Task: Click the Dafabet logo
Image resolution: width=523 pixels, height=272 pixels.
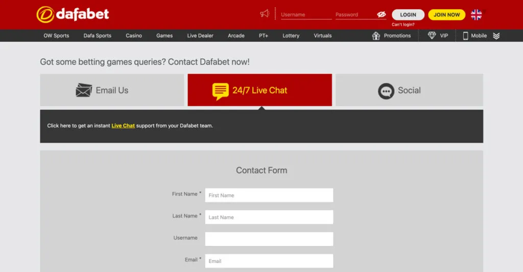Action: click(x=73, y=14)
